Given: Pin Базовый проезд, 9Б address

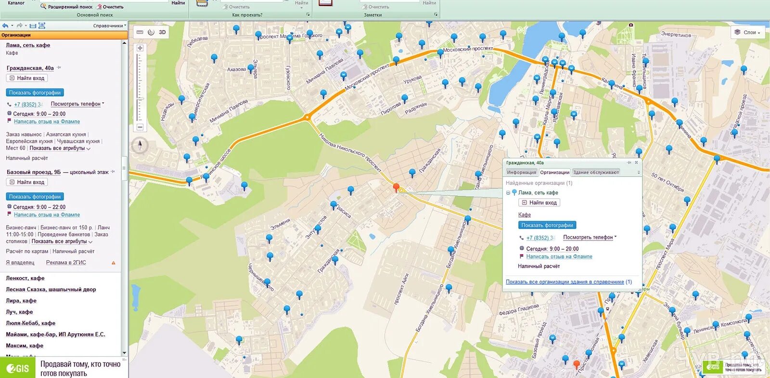Looking at the screenshot, I should point(113,172).
